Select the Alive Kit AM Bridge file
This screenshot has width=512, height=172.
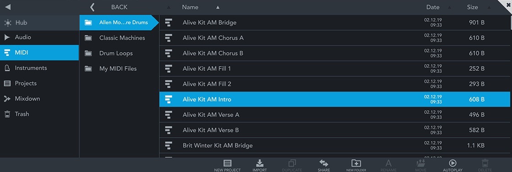point(335,22)
